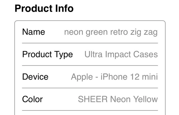Viewport: 179px width, 115px height.
Task: Select the Color label
Action: pos(32,99)
